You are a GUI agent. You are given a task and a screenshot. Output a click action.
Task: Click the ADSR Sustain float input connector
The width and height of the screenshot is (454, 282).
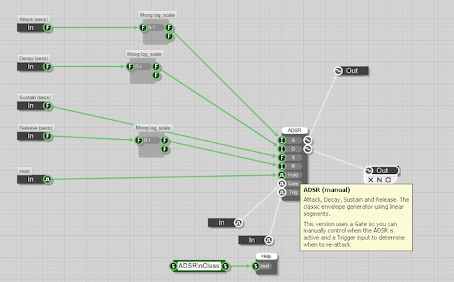pos(281,157)
